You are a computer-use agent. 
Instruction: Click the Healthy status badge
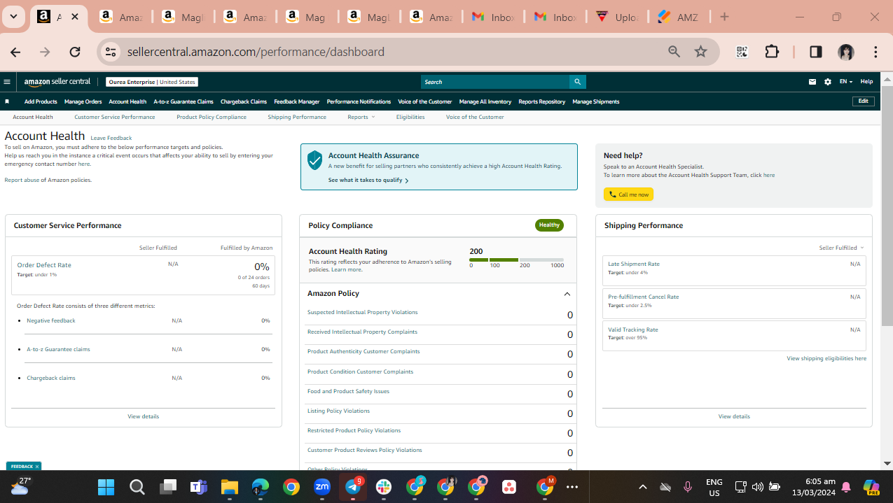click(x=550, y=225)
